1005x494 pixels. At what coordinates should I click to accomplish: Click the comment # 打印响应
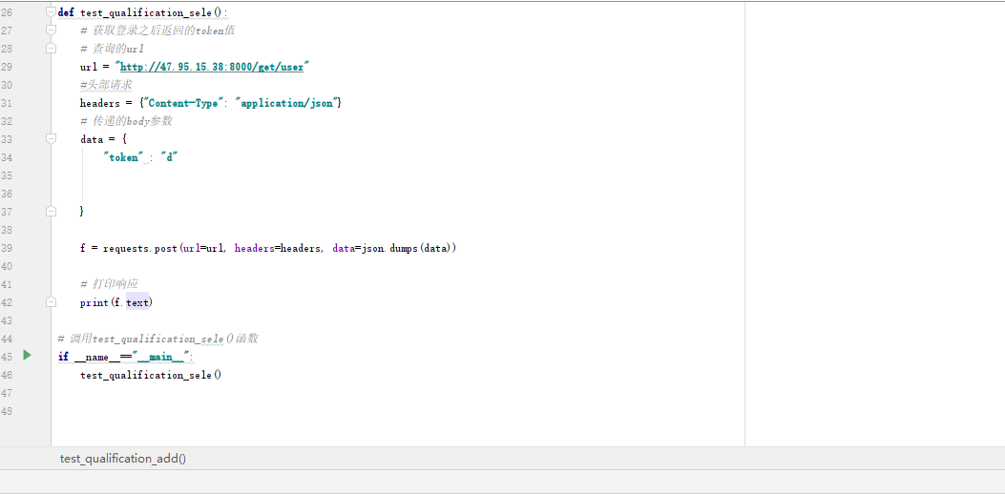[x=109, y=284]
